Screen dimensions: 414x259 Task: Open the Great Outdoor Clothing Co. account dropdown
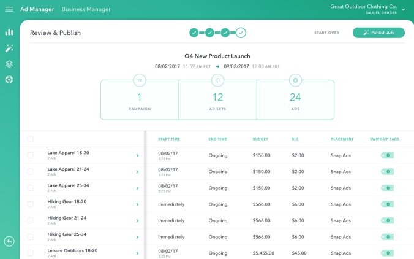[403, 10]
